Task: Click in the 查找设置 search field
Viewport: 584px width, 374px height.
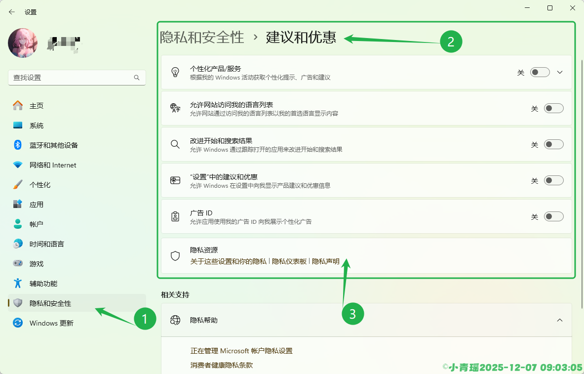Action: (x=69, y=78)
